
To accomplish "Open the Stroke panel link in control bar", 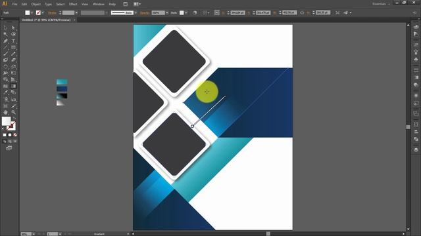I will point(52,12).
